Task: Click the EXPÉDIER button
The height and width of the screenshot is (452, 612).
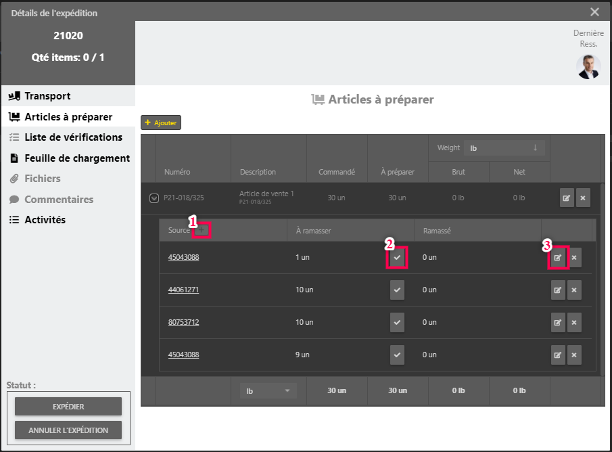Action: point(68,406)
